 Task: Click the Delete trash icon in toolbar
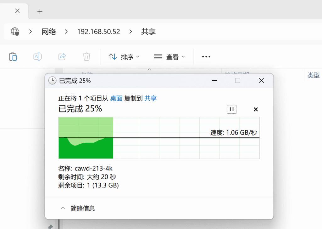86,57
